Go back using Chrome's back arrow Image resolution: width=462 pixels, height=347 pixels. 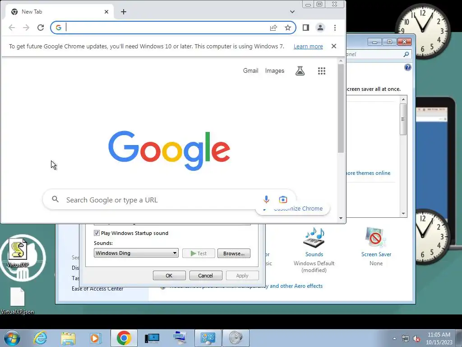tap(11, 28)
